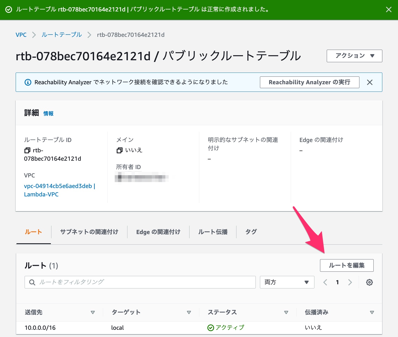Open the アクション dropdown menu
Screen dimensions: 398x337
coord(354,56)
